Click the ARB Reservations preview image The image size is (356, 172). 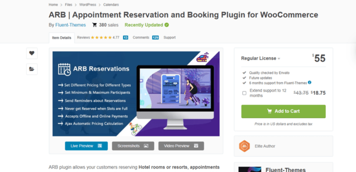(x=136, y=94)
